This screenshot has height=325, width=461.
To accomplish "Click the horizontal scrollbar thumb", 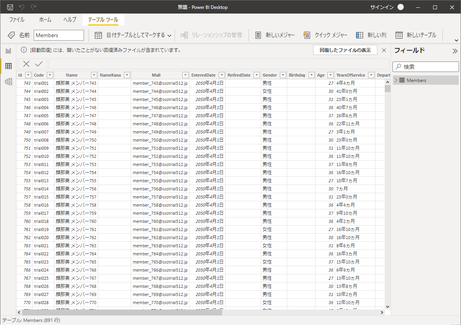I will [x=122, y=312].
